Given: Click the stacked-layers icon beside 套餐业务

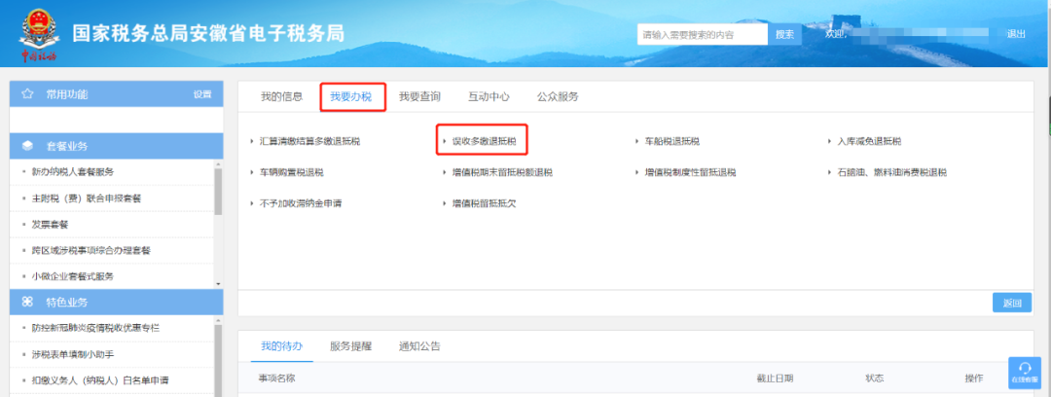Looking at the screenshot, I should [x=27, y=146].
